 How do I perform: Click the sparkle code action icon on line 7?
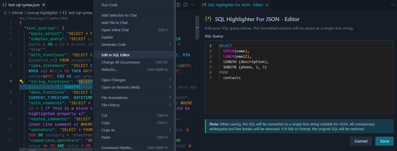point(21,81)
